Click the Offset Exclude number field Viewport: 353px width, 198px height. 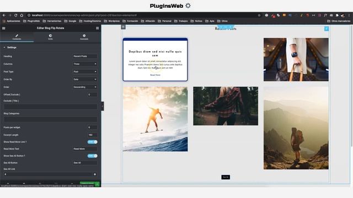pyautogui.click(x=92, y=95)
